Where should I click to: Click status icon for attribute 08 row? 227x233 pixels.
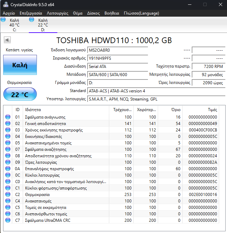click(8, 156)
